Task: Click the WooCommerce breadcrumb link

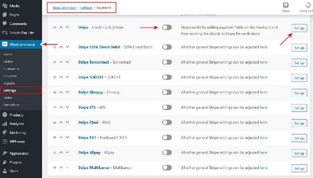Action: pos(64,8)
